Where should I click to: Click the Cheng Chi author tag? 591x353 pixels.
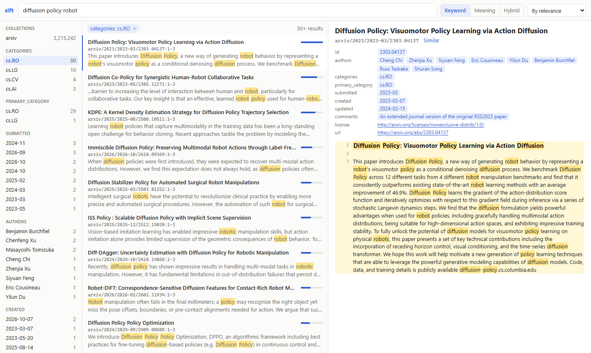tap(391, 60)
